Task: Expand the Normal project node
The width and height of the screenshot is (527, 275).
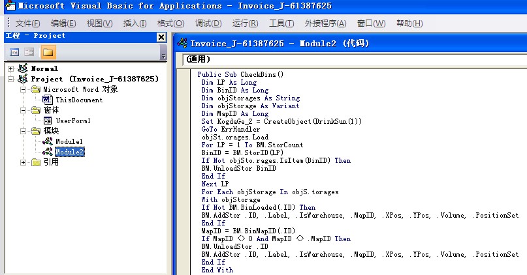Action: click(x=10, y=68)
